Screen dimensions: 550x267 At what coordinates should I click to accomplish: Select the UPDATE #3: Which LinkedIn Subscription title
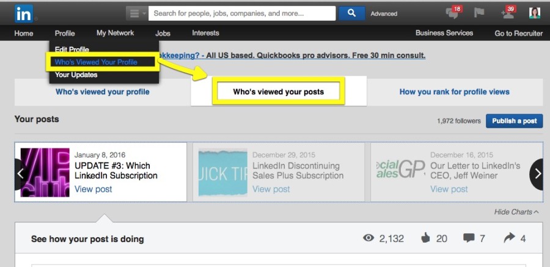116,170
